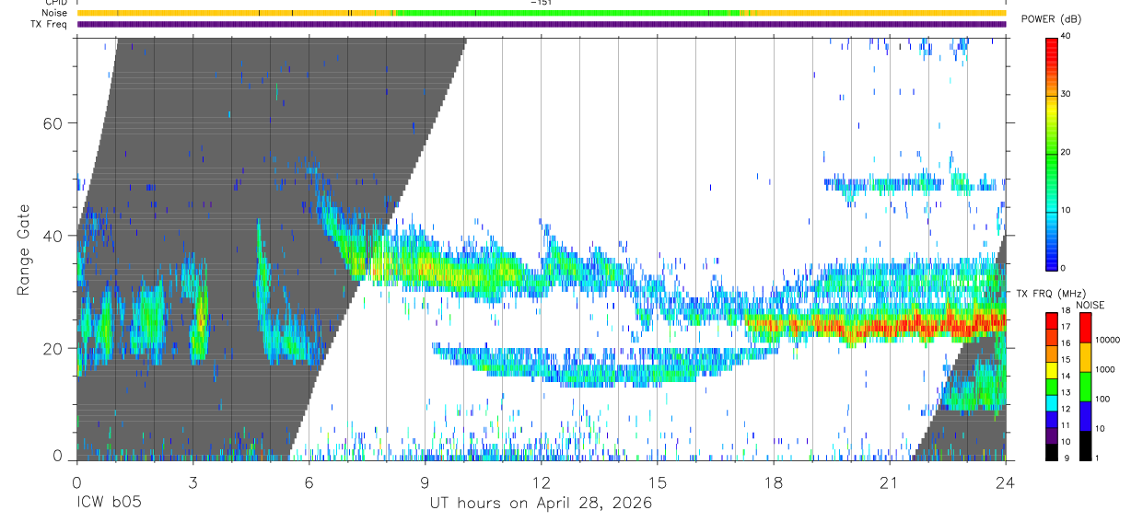Pick the orange 1000–10000 NOISE swatch
This screenshot has width=1131, height=522.
pos(1084,356)
